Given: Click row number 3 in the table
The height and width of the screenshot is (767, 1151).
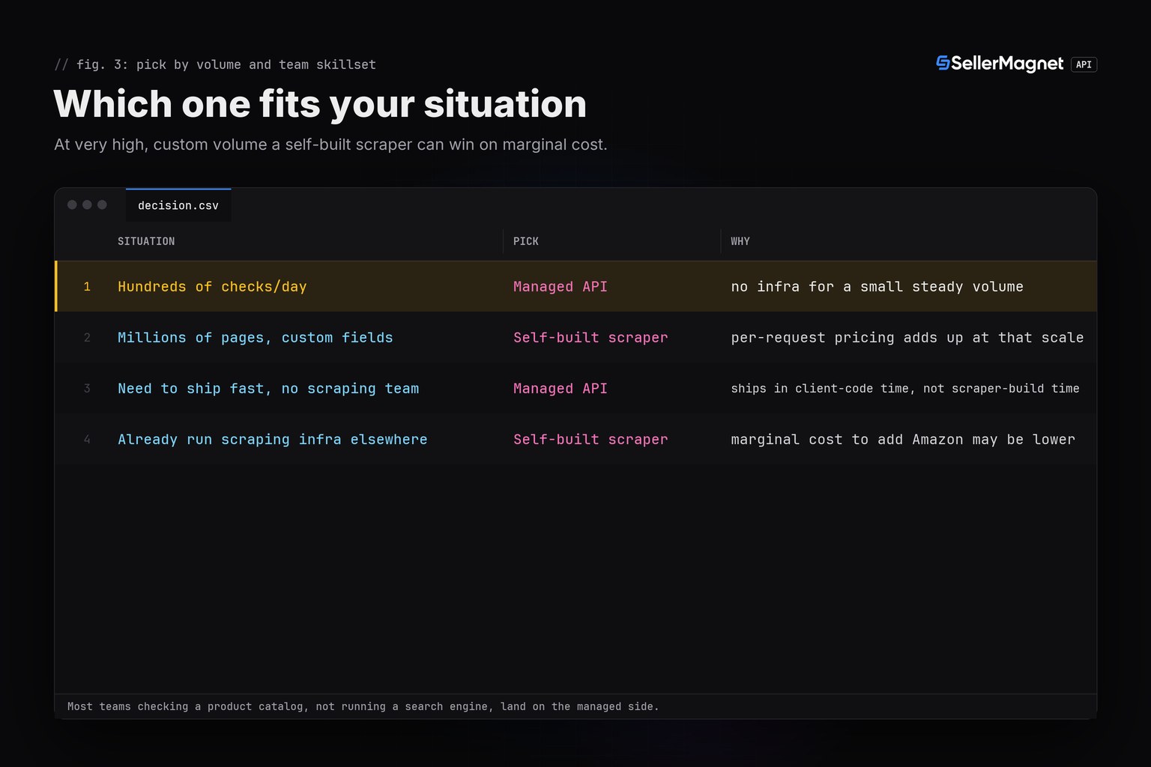Looking at the screenshot, I should point(87,389).
